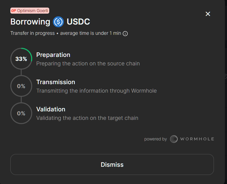Close the borrowing dialog with X
Viewport: 227px width, 184px height.
click(x=208, y=14)
